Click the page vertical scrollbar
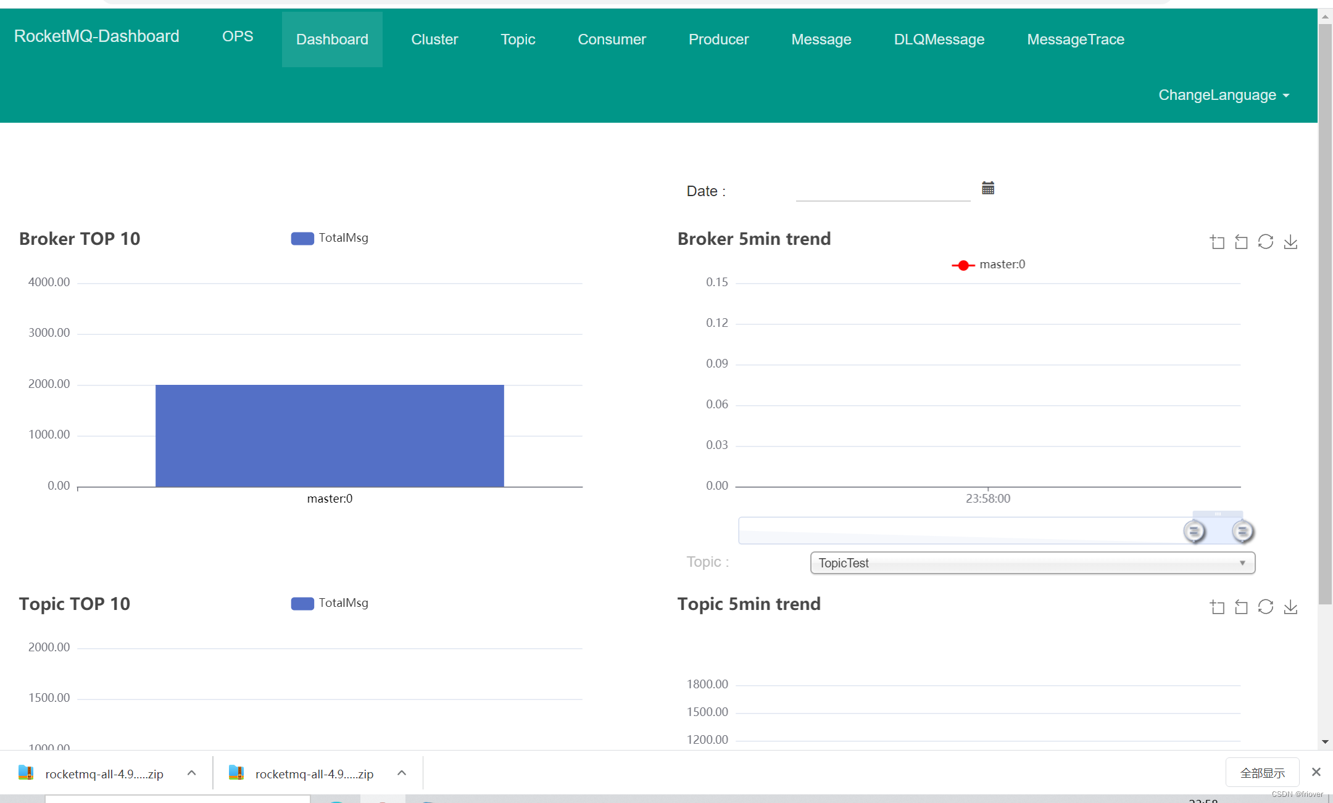 (x=1325, y=315)
